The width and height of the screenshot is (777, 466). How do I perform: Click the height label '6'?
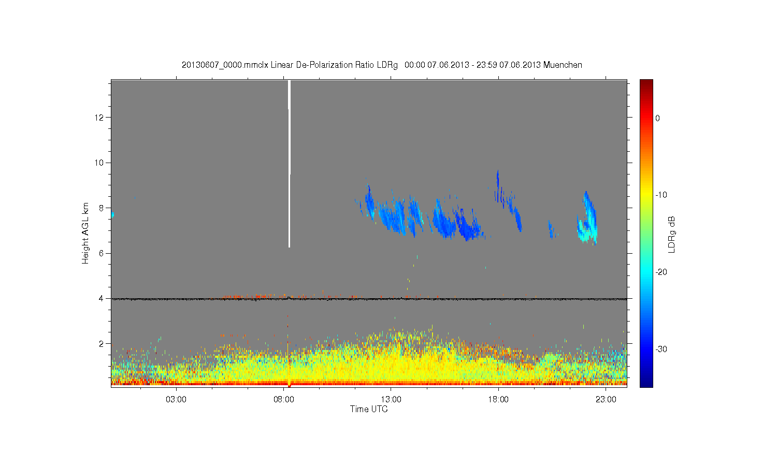[102, 253]
